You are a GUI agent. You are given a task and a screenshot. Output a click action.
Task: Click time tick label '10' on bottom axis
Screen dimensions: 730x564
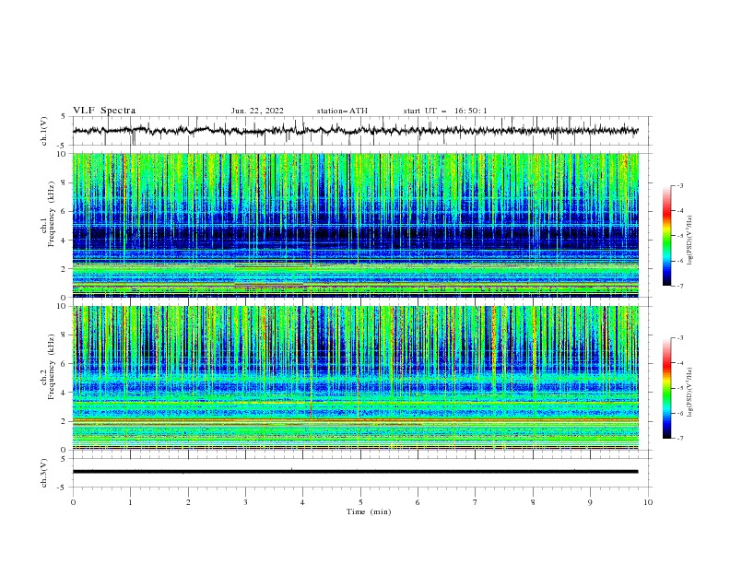pos(648,502)
